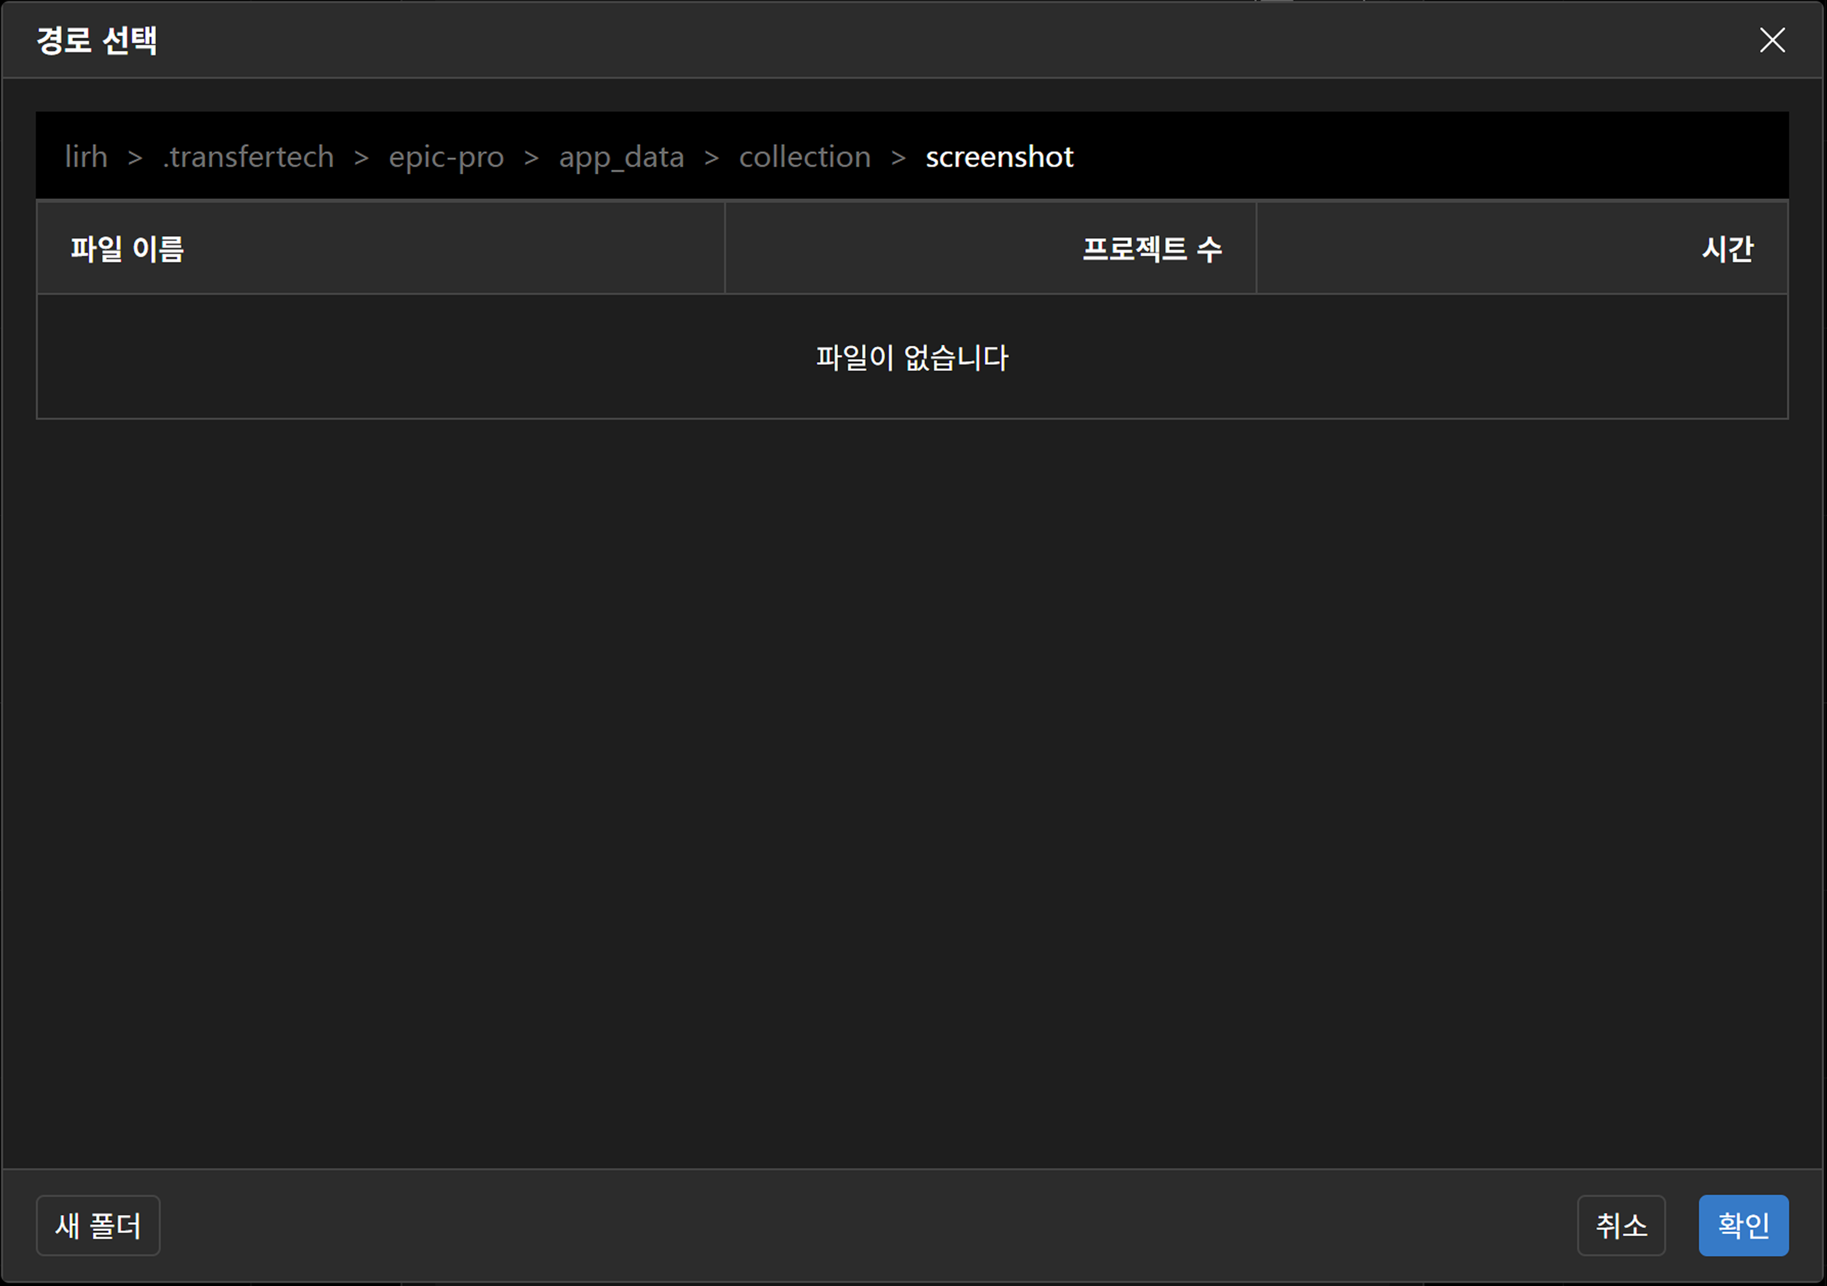Open epic-pro in breadcrumb path
This screenshot has height=1286, width=1827.
[x=445, y=157]
